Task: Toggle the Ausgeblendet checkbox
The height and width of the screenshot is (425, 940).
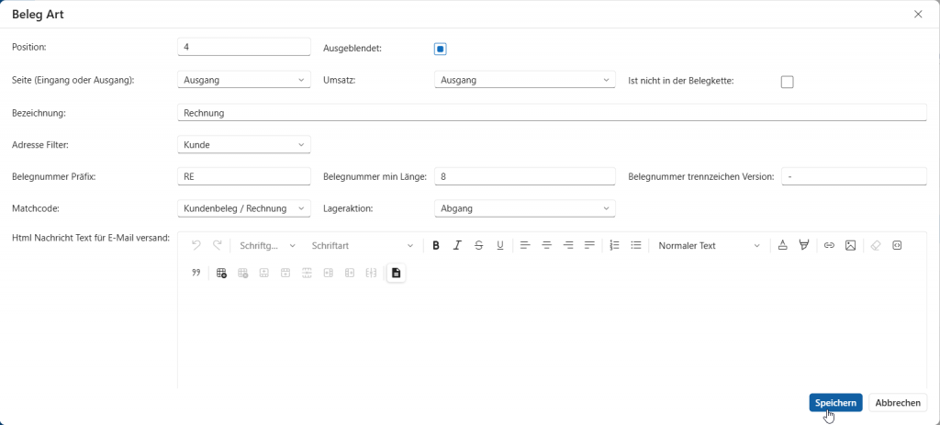Action: click(x=441, y=49)
